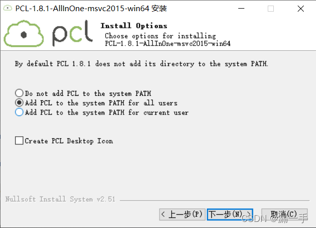Click the Choose options for installing subtitle

[160, 36]
